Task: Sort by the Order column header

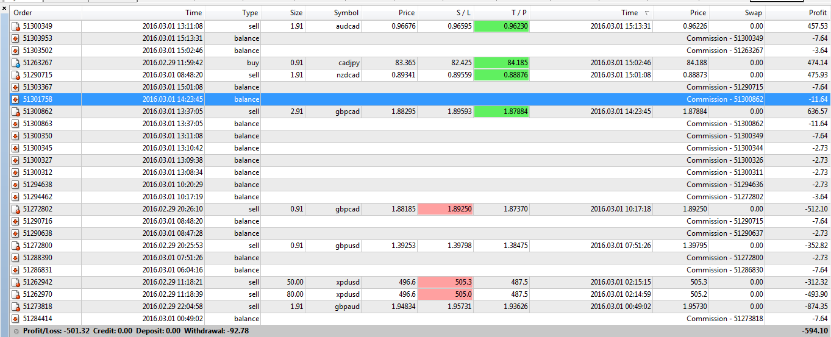Action: (x=46, y=13)
